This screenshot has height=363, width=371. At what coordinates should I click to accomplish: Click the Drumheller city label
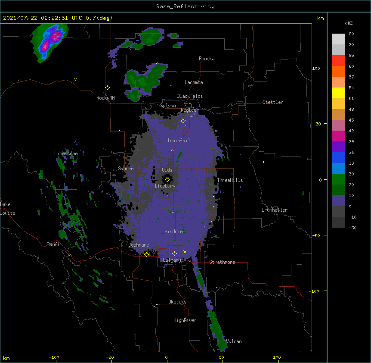[x=275, y=210]
